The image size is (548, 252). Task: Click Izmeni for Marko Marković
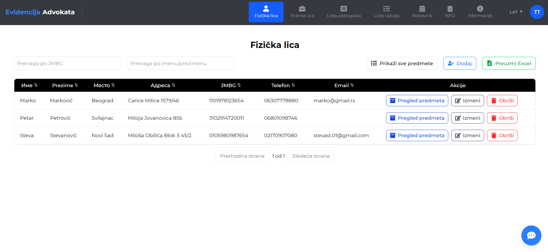(467, 101)
